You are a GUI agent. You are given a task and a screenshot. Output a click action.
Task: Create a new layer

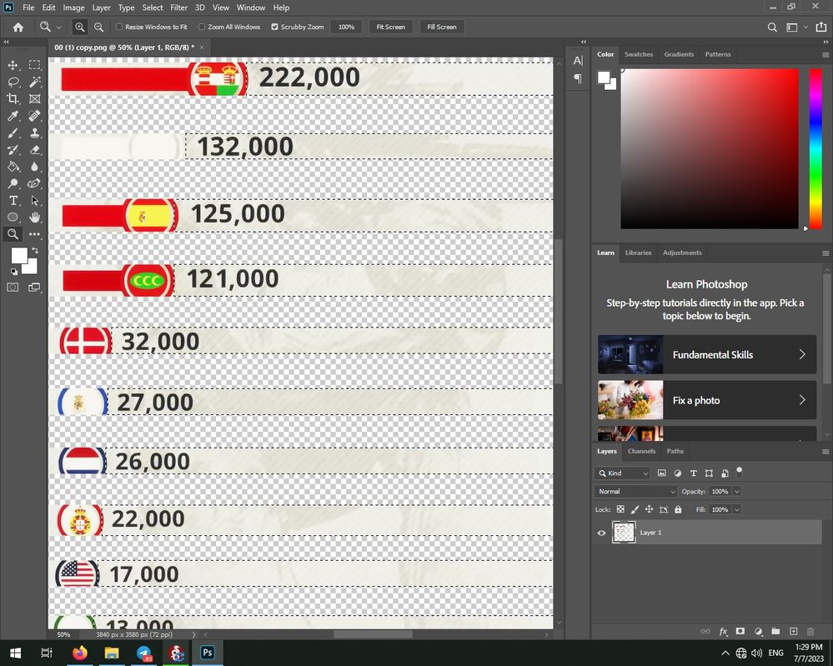tap(793, 632)
